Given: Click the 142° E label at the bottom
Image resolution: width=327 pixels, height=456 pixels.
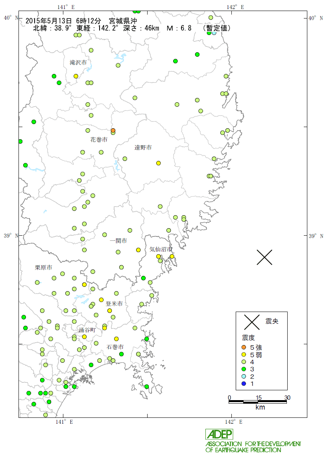Looking at the screenshot, I should point(234,422).
